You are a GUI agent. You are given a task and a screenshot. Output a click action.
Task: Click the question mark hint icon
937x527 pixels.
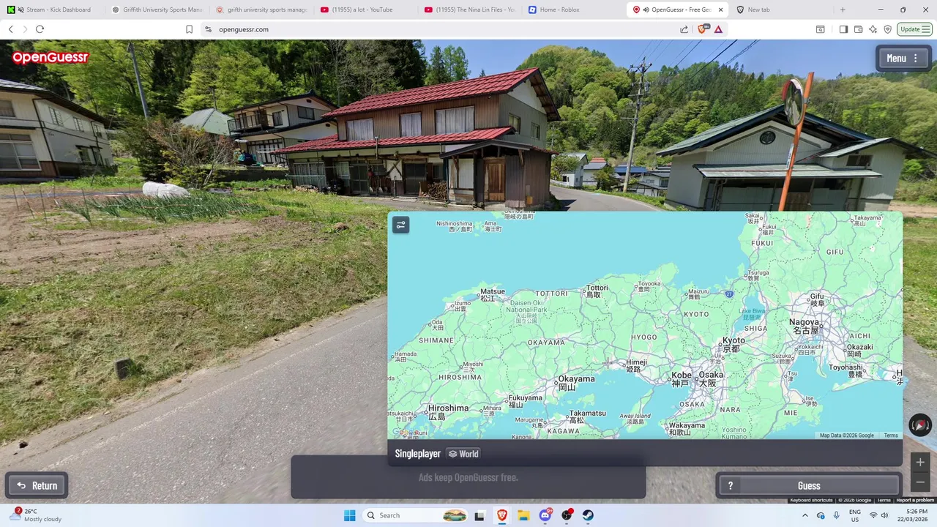coord(730,485)
